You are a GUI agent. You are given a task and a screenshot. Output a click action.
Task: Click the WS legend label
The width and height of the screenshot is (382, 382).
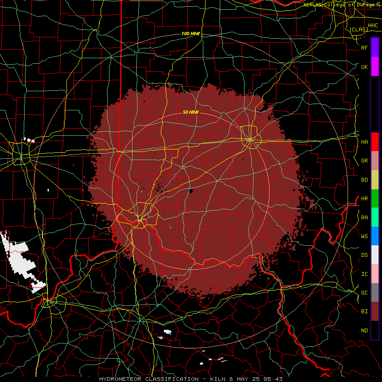point(364,236)
